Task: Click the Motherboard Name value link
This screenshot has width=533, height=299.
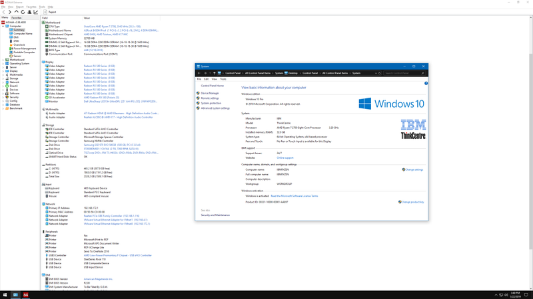Action: (121, 30)
